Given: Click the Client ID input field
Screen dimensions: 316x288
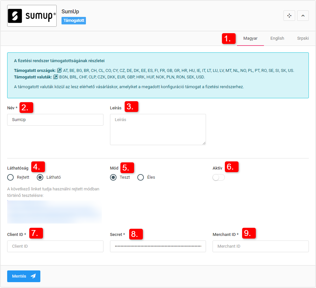Looking at the screenshot, I should pyautogui.click(x=55, y=246).
